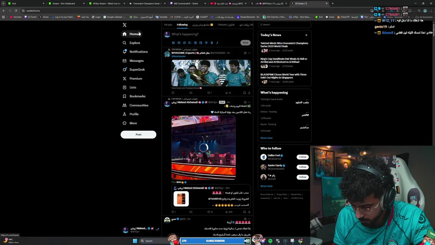Switch to the For you tab

pos(168,25)
